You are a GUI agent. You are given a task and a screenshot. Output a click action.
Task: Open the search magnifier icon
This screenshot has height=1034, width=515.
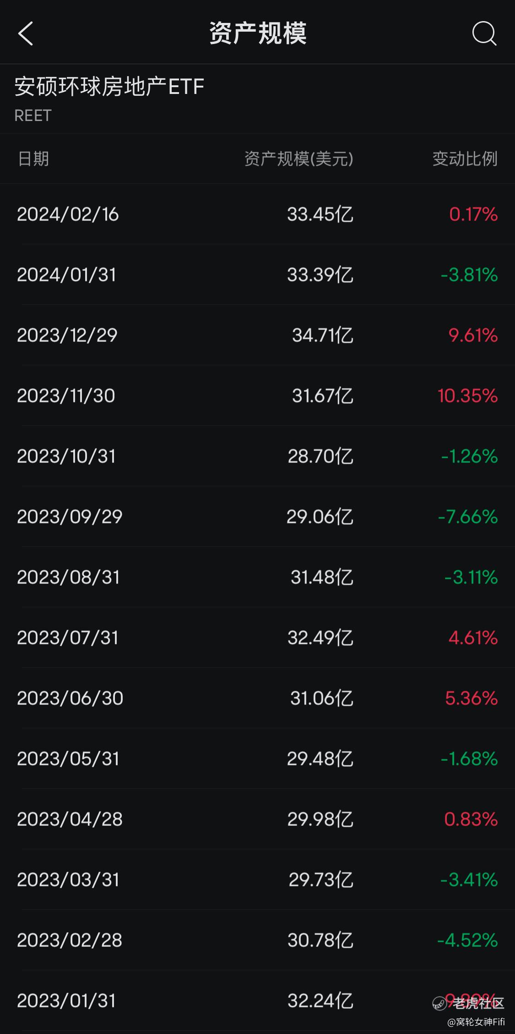tap(484, 33)
